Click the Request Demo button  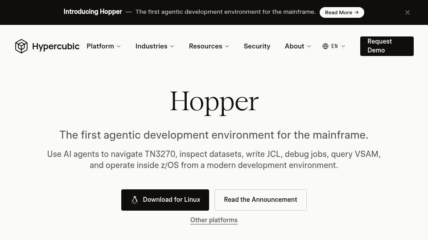[387, 46]
